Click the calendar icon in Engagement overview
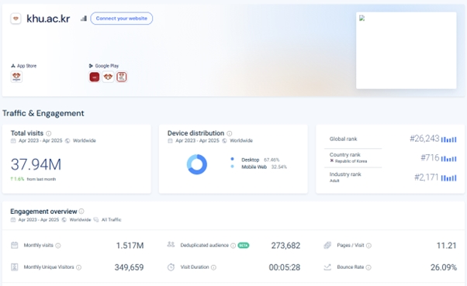 13,220
